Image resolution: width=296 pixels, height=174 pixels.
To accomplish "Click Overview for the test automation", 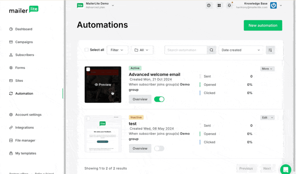I will click(140, 148).
